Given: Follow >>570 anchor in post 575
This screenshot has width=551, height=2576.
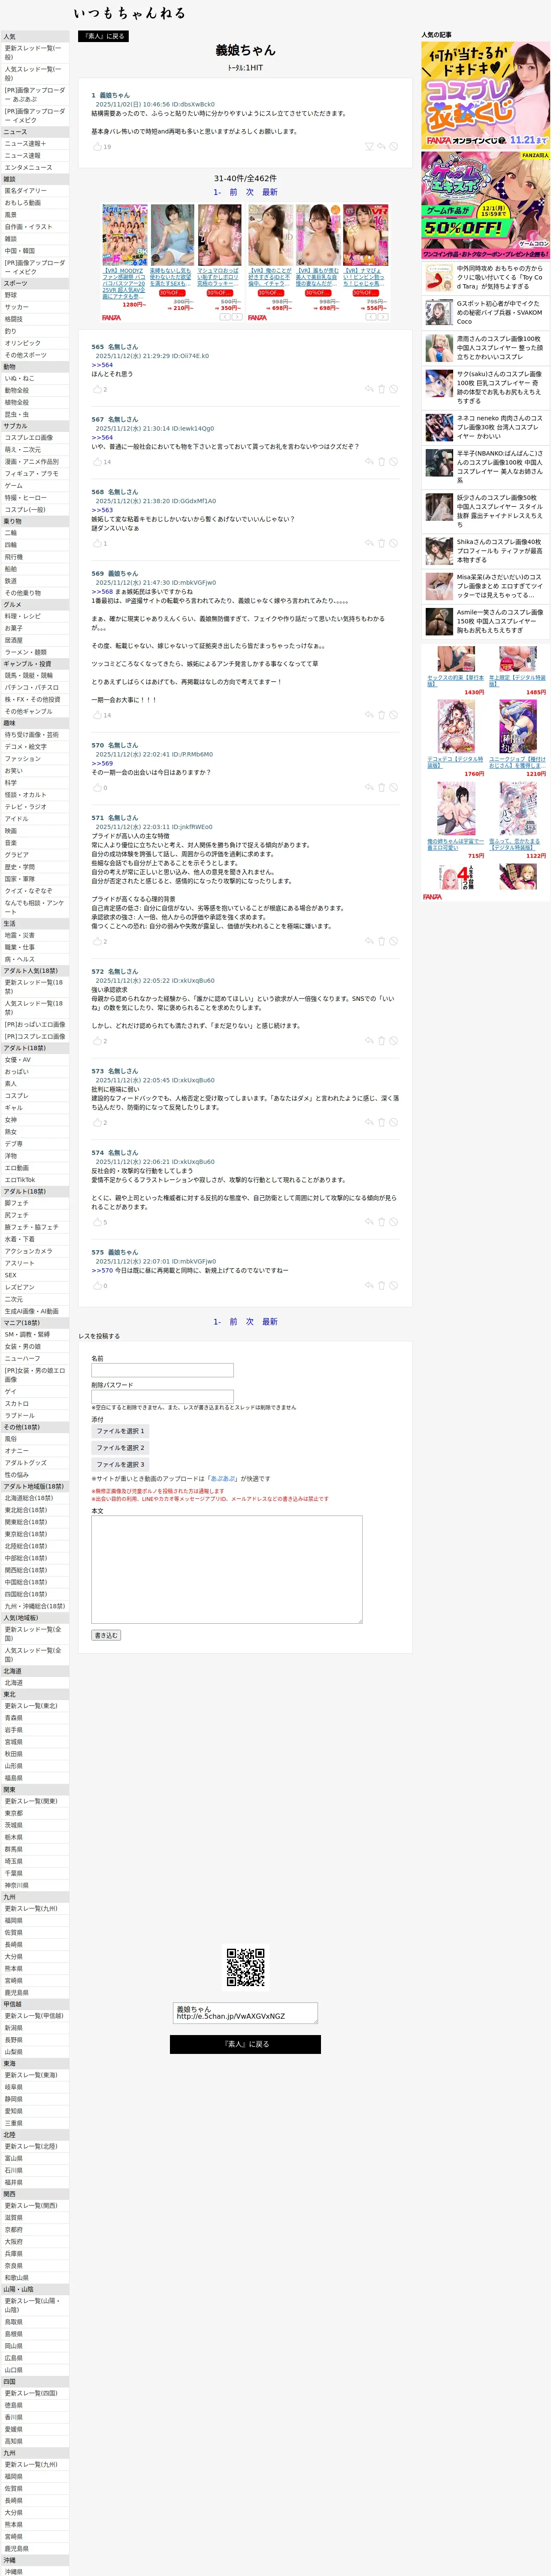Looking at the screenshot, I should [x=102, y=1270].
